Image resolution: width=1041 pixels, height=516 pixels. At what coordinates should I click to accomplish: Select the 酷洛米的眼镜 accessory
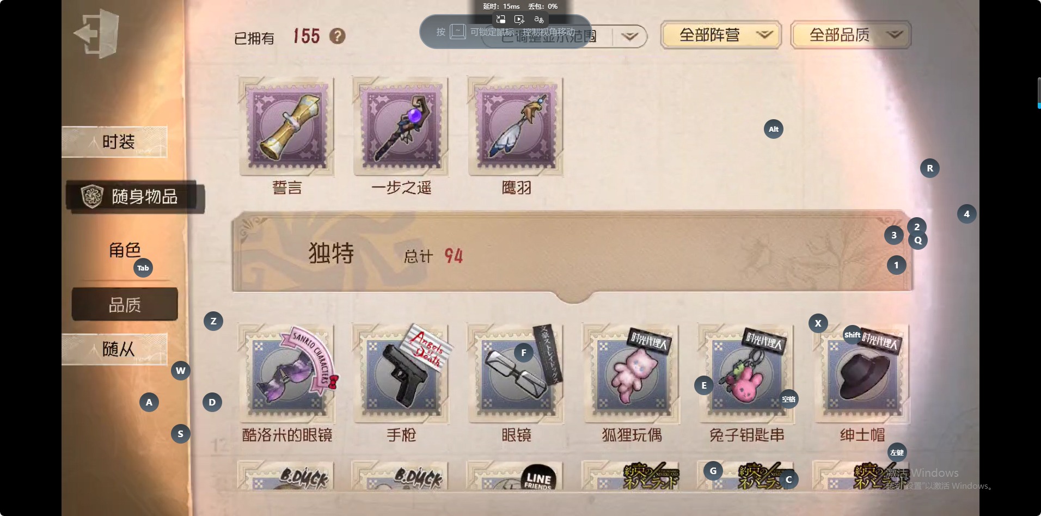(286, 373)
